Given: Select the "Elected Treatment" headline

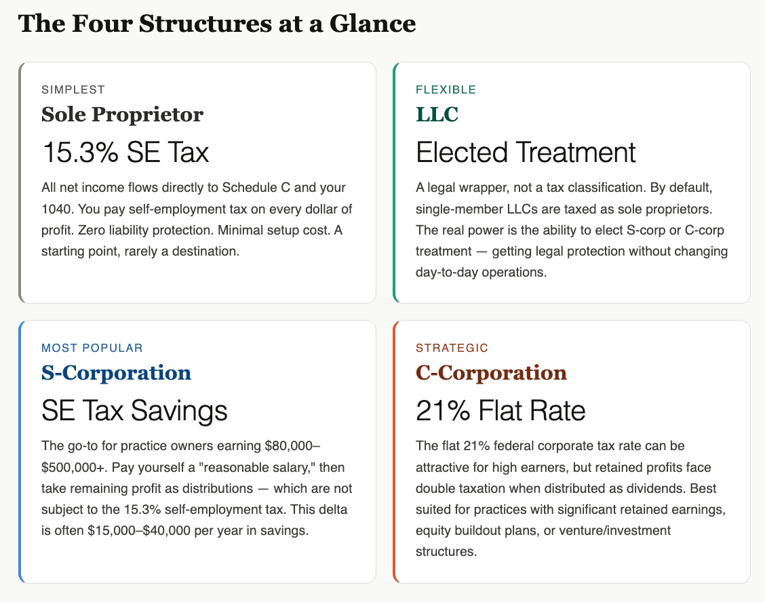Looking at the screenshot, I should (x=526, y=152).
